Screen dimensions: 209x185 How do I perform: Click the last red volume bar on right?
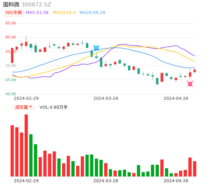click(x=195, y=169)
